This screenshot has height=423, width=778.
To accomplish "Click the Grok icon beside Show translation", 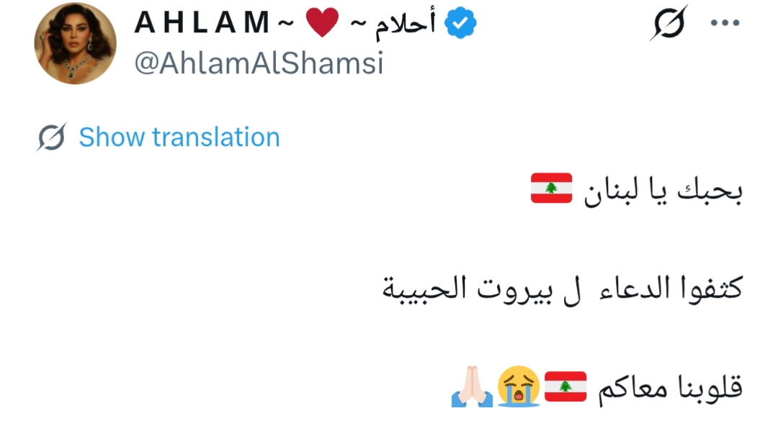I will tap(52, 137).
